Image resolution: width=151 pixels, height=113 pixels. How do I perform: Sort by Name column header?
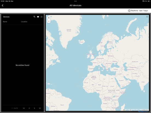click(x=5, y=22)
